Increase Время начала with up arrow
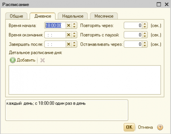 click(74, 24)
